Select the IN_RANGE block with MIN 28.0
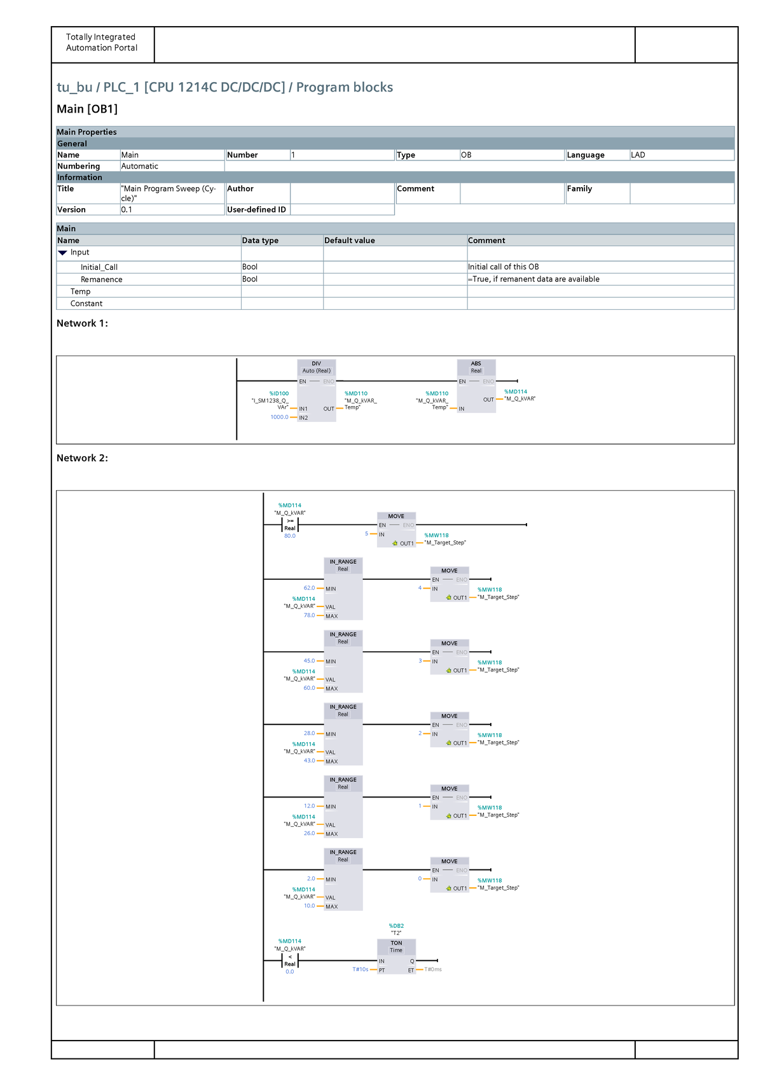 click(x=343, y=734)
